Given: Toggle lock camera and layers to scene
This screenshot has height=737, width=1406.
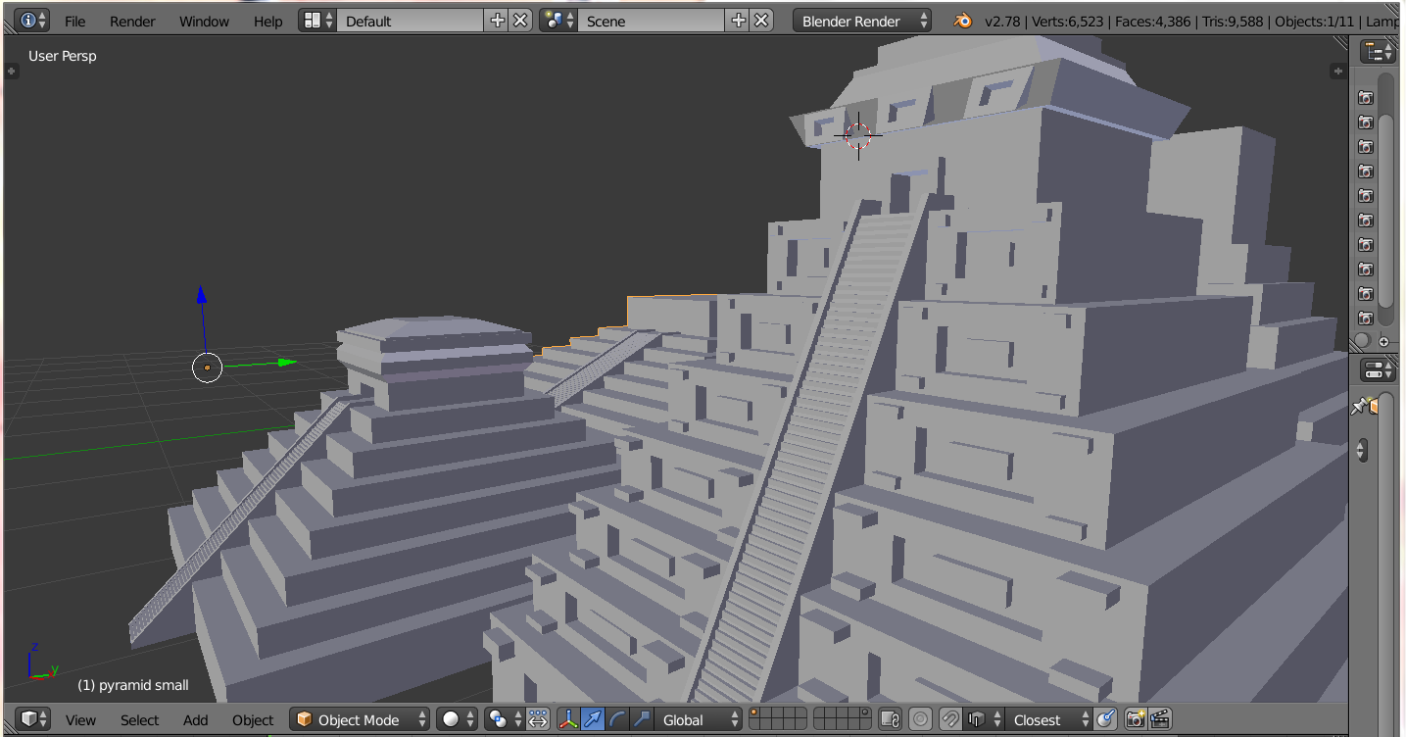Looking at the screenshot, I should pos(890,719).
